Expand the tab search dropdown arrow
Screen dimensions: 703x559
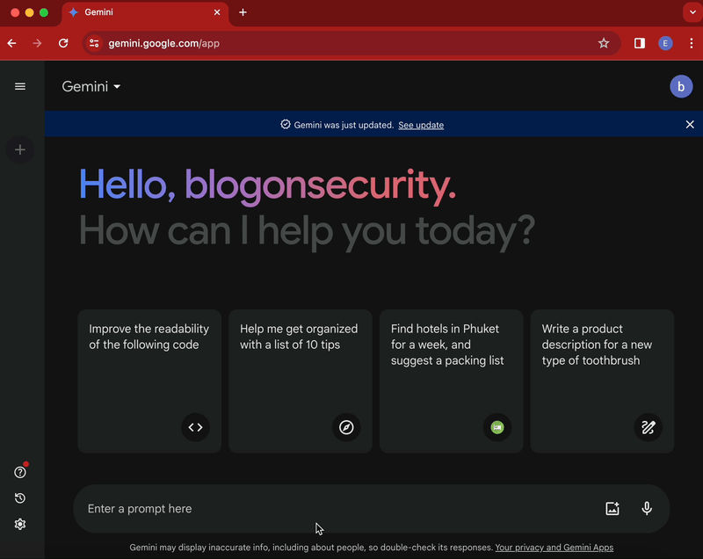692,12
